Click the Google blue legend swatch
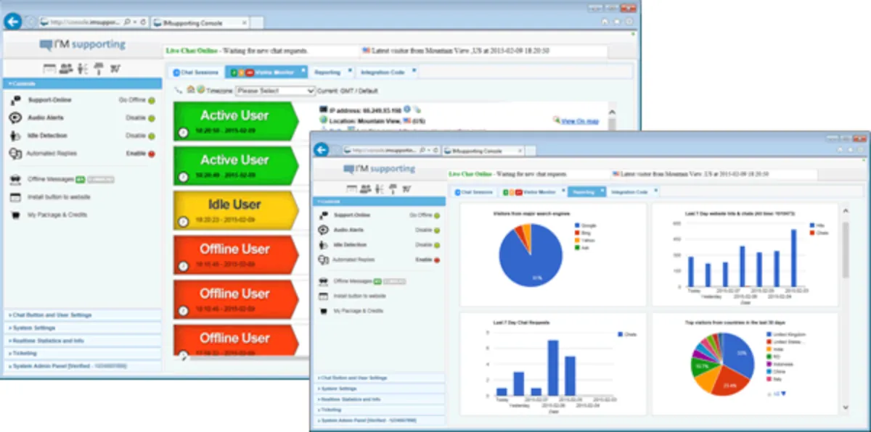 576,225
